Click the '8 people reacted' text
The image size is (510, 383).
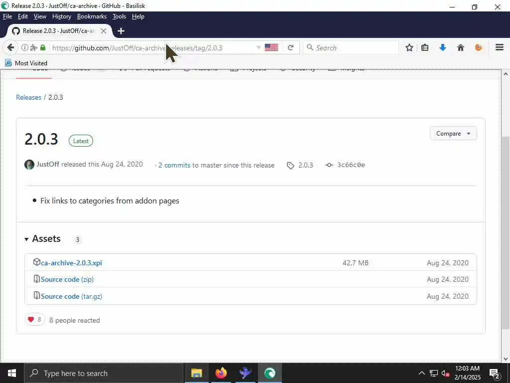[x=75, y=321]
